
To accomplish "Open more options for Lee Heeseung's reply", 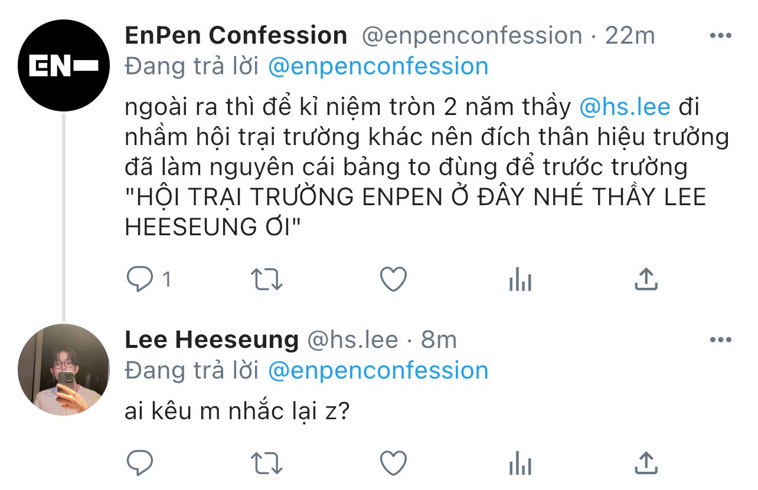I will point(720,340).
